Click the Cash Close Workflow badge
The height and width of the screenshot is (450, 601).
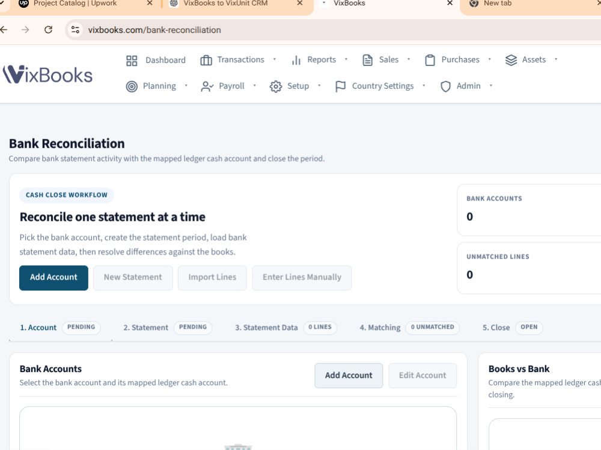[x=67, y=195]
